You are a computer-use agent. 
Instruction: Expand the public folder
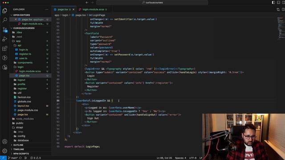(x=30, y=123)
